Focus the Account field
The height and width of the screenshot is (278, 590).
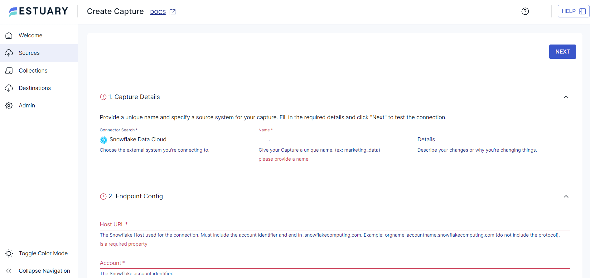pyautogui.click(x=335, y=263)
